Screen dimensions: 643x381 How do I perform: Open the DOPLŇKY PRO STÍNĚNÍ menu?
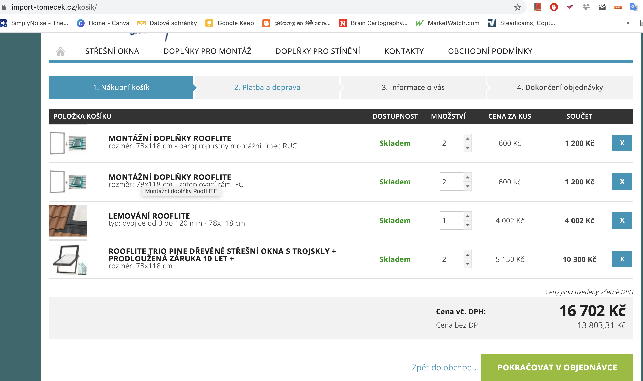318,51
